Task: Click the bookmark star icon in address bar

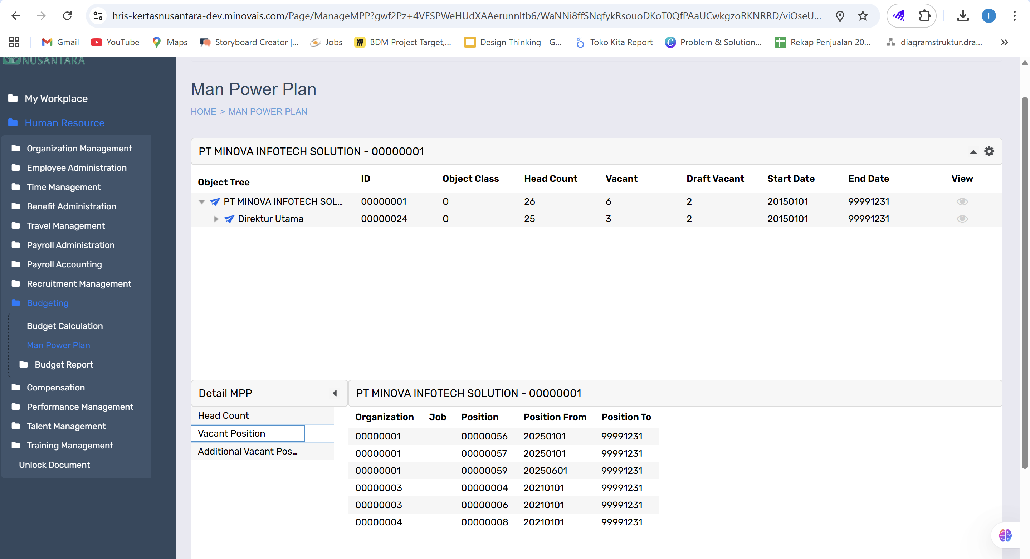Action: [863, 16]
